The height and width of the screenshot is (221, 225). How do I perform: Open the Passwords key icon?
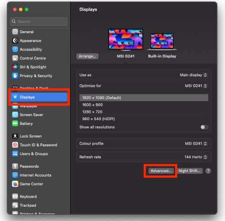(15, 166)
